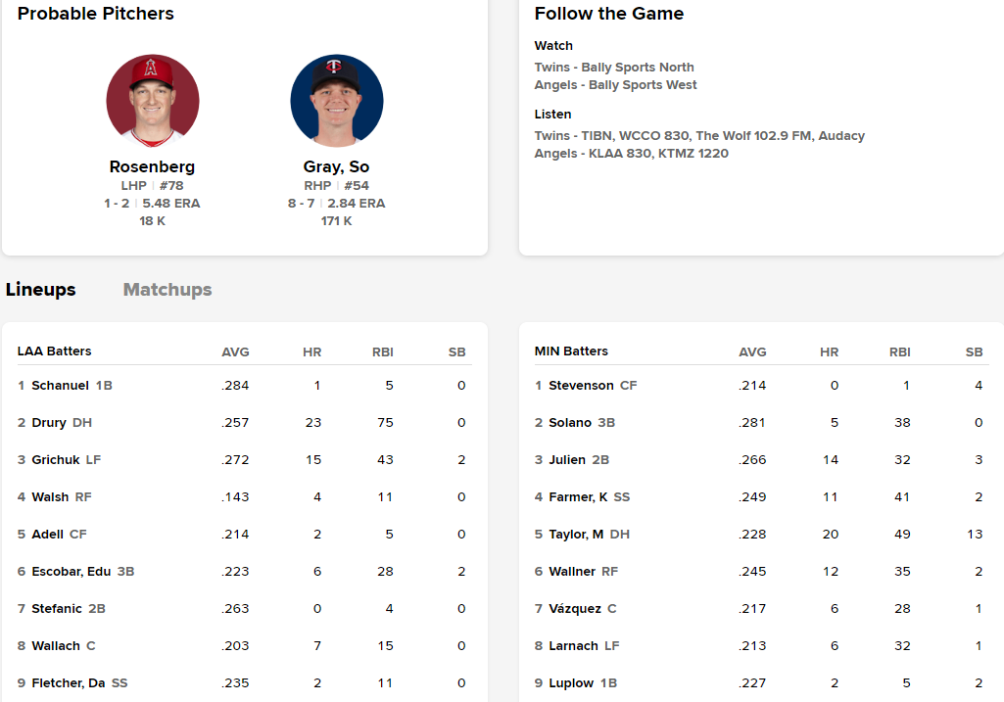Switch to the Matchups tab
The width and height of the screenshot is (1004, 702).
pyautogui.click(x=167, y=290)
